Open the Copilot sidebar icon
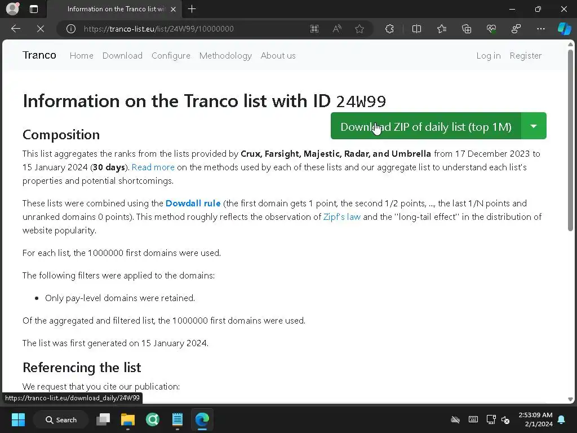The height and width of the screenshot is (433, 577). (564, 29)
